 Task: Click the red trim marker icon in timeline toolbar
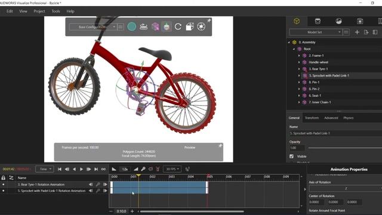click(158, 169)
